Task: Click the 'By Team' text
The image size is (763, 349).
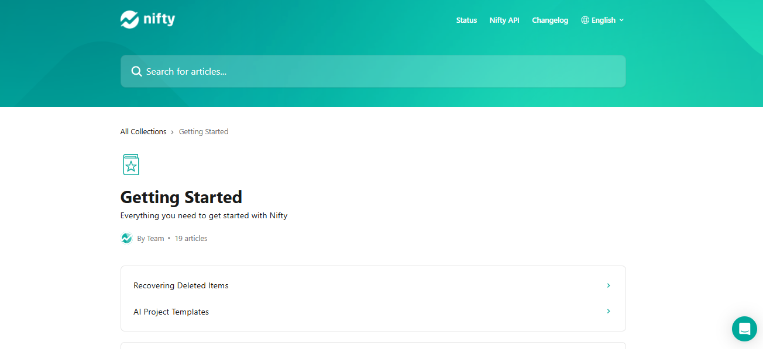Action: coord(150,239)
